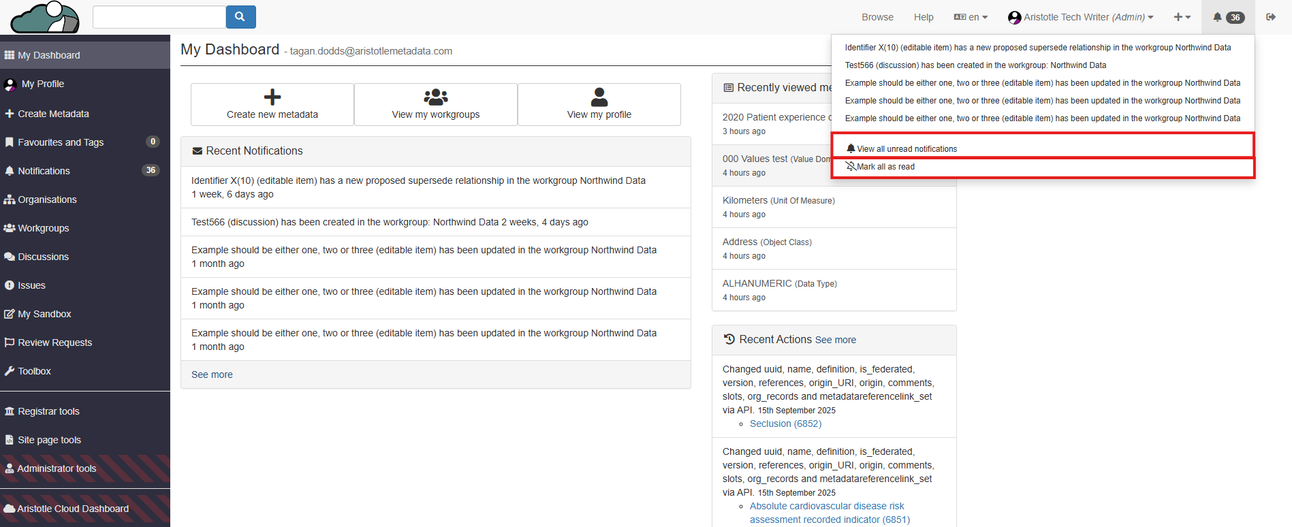
Task: Expand Aristotle Tech Writer user menu
Action: (x=1081, y=17)
